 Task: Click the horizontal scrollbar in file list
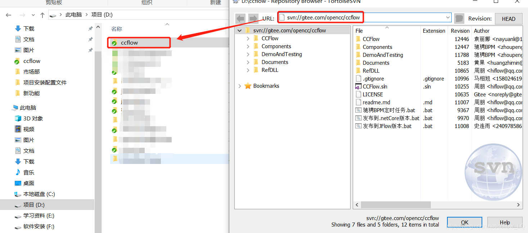pyautogui.click(x=396, y=205)
